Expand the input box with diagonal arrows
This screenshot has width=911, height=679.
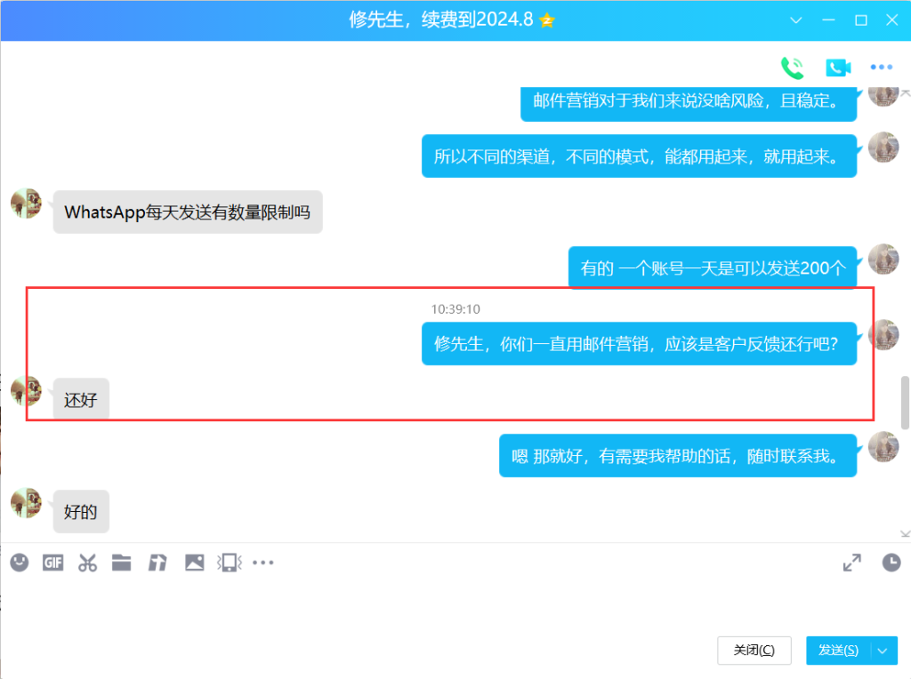point(852,562)
